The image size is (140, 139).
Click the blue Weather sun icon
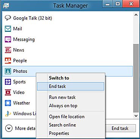coord(8,103)
